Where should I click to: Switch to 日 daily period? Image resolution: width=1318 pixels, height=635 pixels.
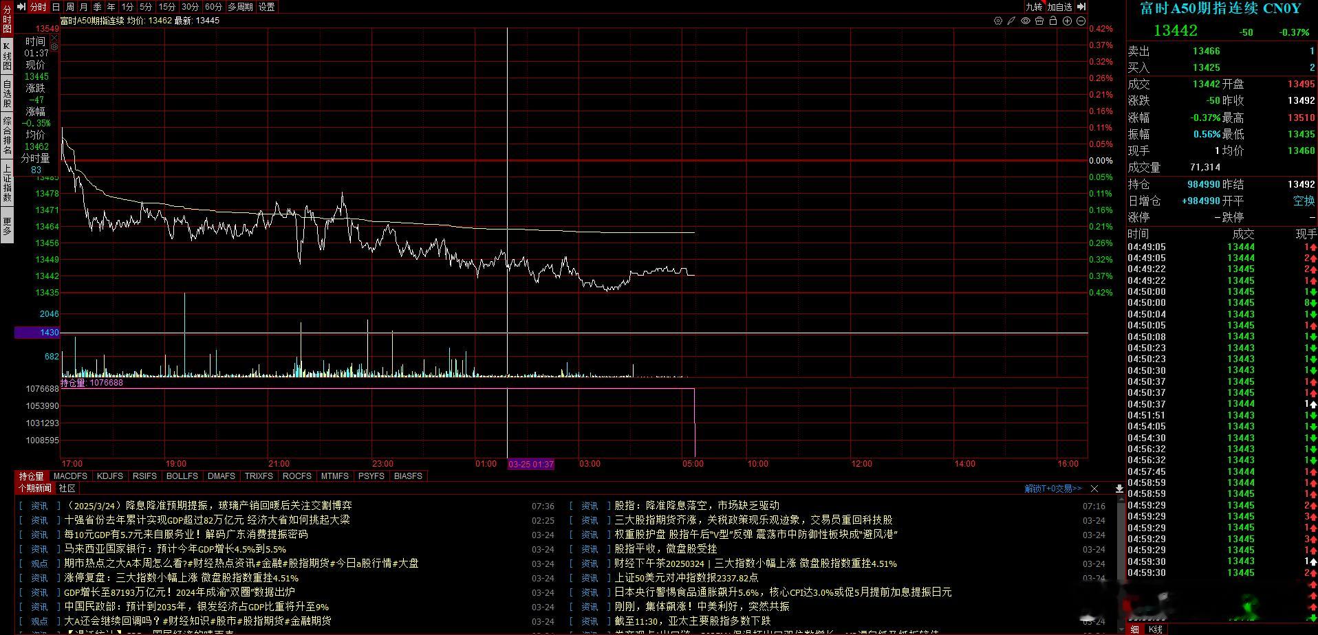click(56, 7)
